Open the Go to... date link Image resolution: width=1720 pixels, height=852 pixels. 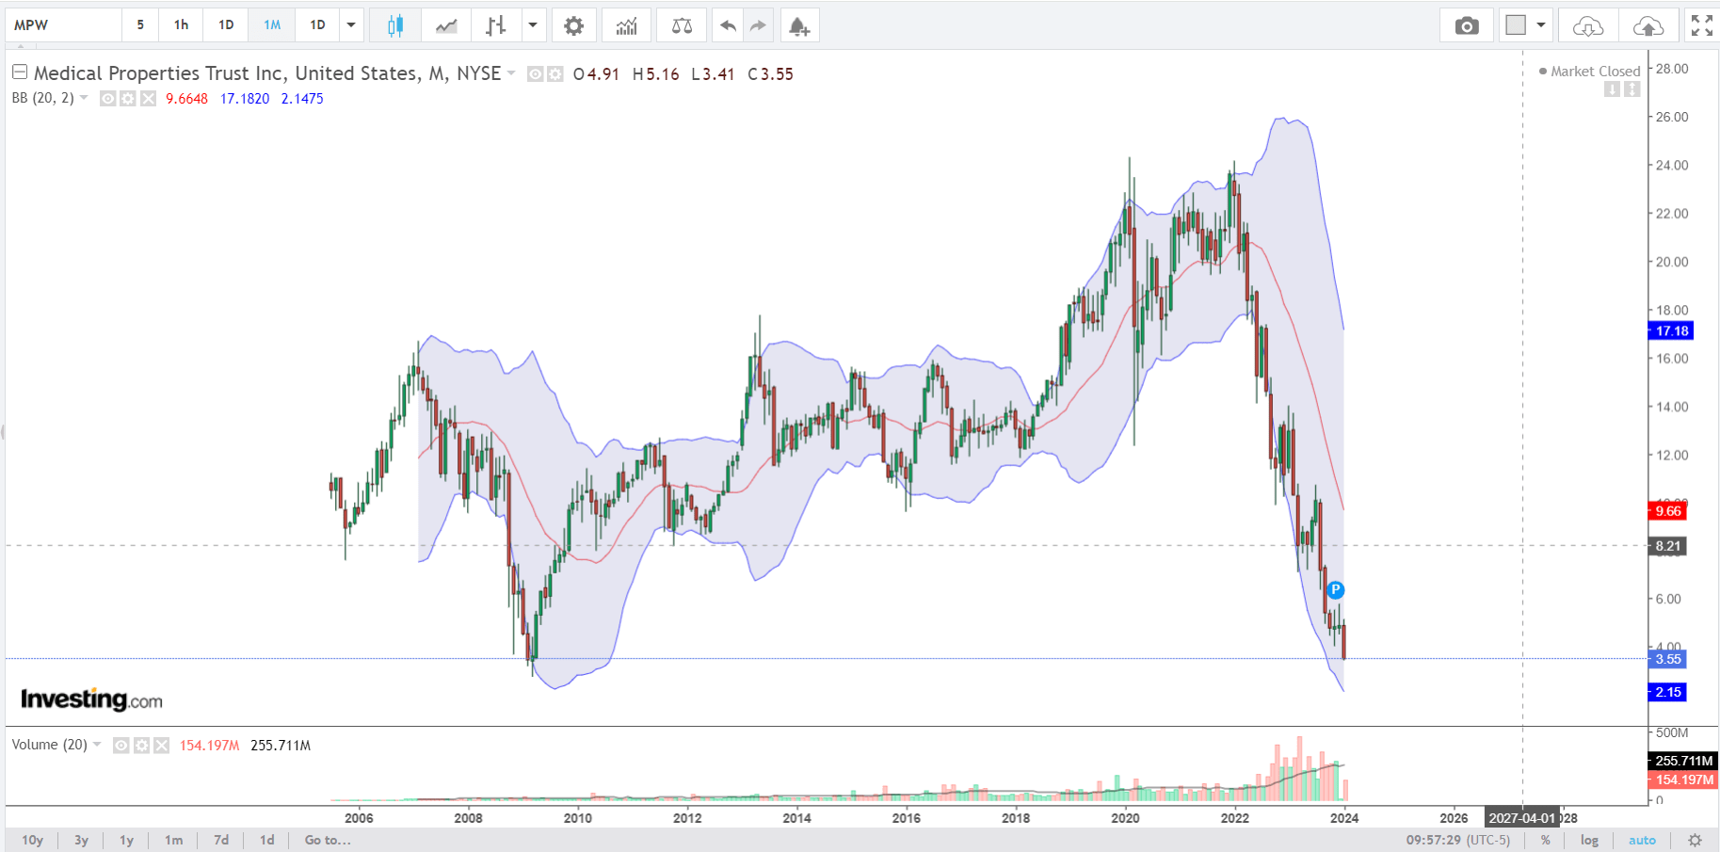point(326,840)
